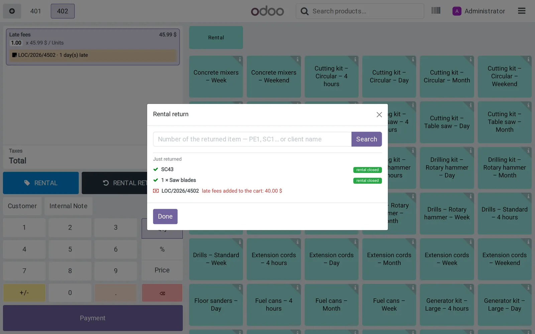The width and height of the screenshot is (535, 334).
Task: Toggle the +/- sign key
Action: point(24,293)
